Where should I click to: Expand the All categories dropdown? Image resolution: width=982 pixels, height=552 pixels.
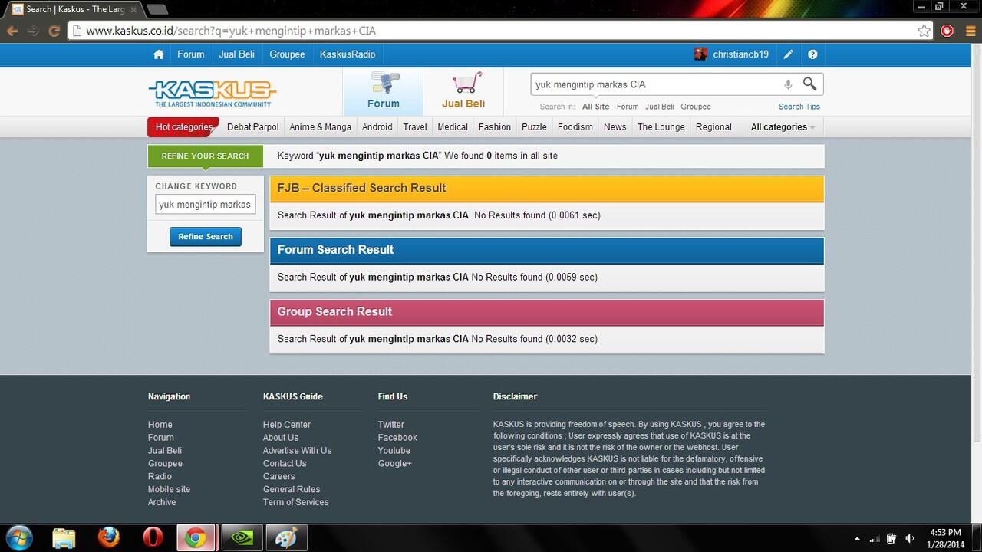[x=783, y=127]
